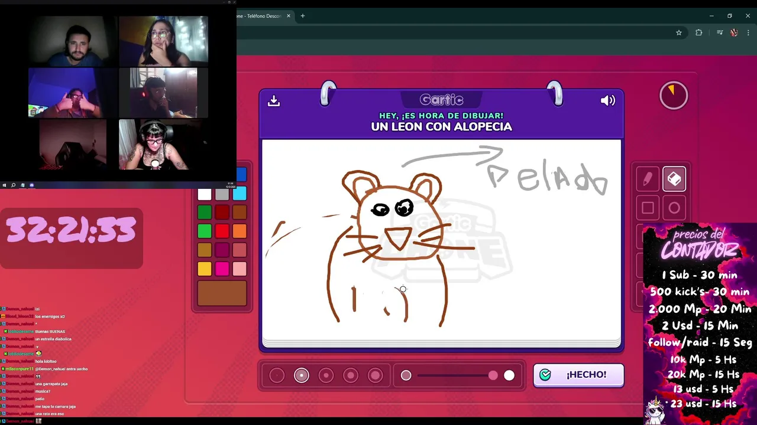
Task: Click the green checkmark icon in the ¡HECHO! button
Action: tap(545, 375)
